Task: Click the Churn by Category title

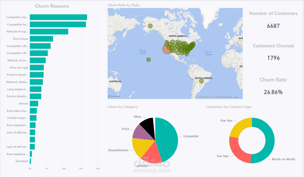Action: 123,107
